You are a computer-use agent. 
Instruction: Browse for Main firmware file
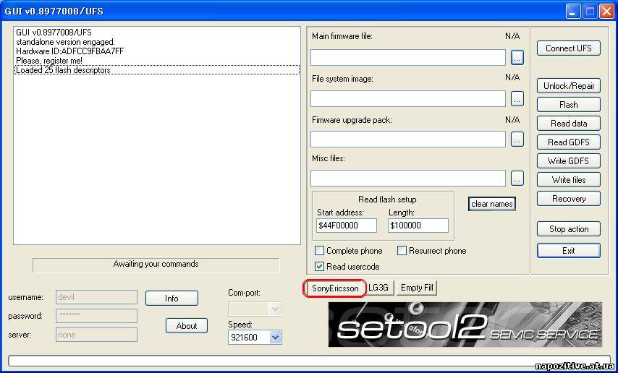(517, 58)
